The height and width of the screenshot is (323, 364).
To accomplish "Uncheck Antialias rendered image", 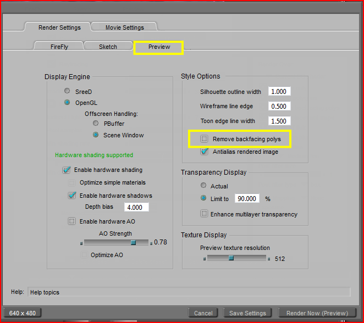I will (x=205, y=152).
